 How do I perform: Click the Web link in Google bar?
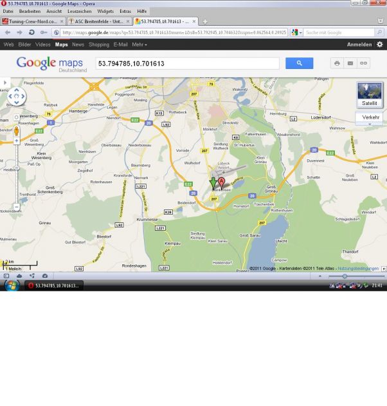[x=8, y=44]
